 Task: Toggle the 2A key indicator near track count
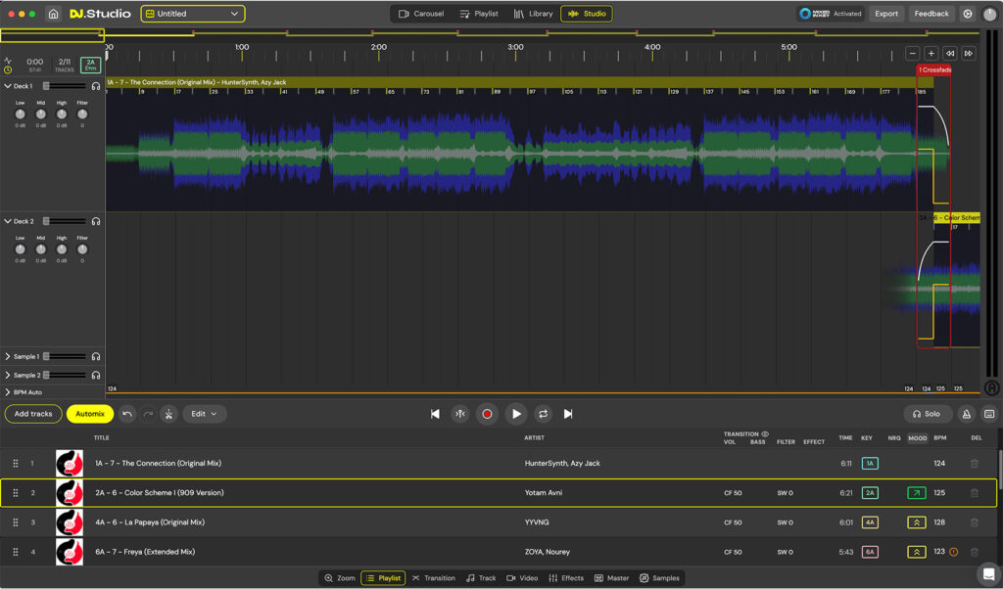[x=90, y=65]
